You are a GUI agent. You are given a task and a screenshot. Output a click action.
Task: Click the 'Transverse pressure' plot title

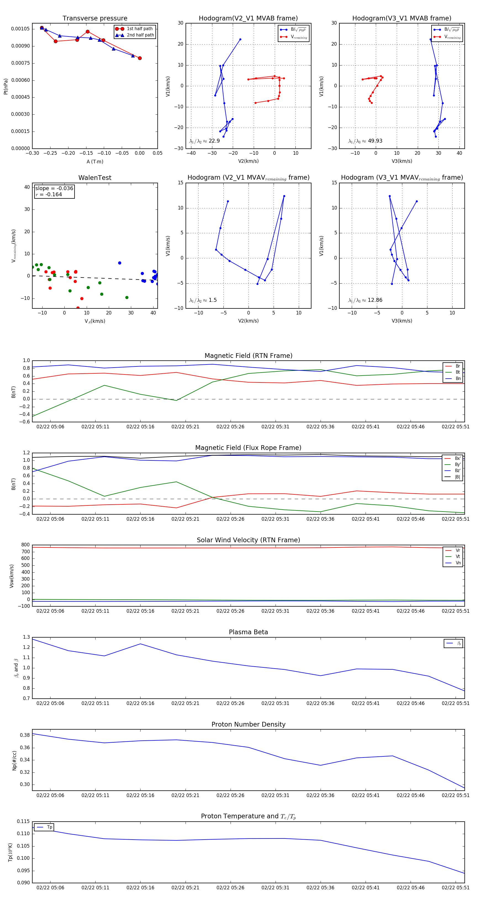click(95, 19)
